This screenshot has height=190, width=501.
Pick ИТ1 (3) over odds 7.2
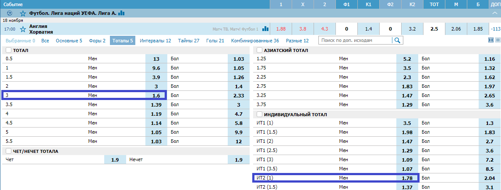pyautogui.click(x=490, y=159)
